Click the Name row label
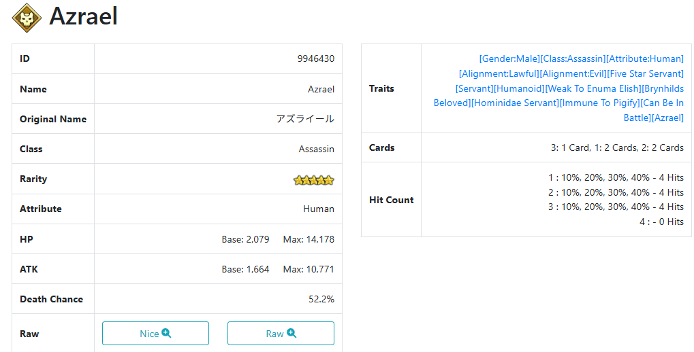The image size is (694, 352). (33, 89)
